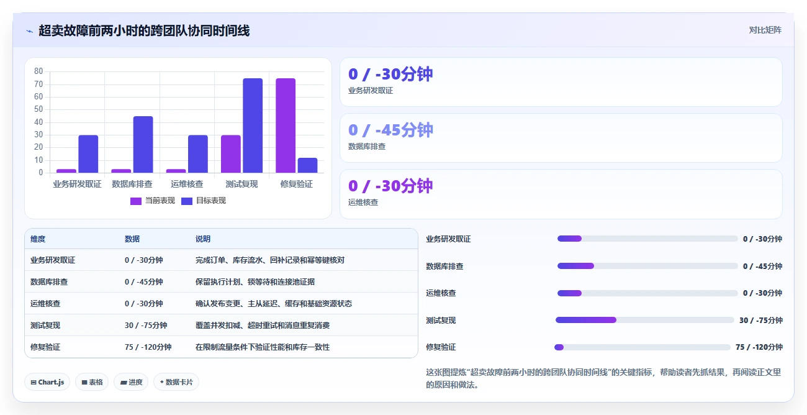Click the 业务研发取证 target bar in chart

[x=88, y=154]
